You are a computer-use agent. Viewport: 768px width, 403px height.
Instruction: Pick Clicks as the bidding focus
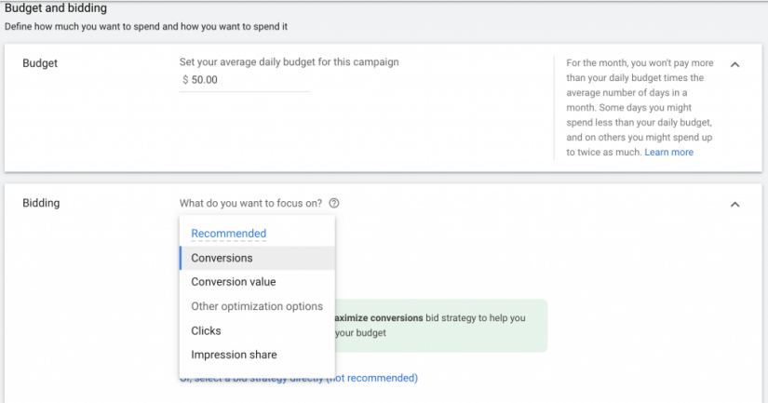(x=206, y=330)
